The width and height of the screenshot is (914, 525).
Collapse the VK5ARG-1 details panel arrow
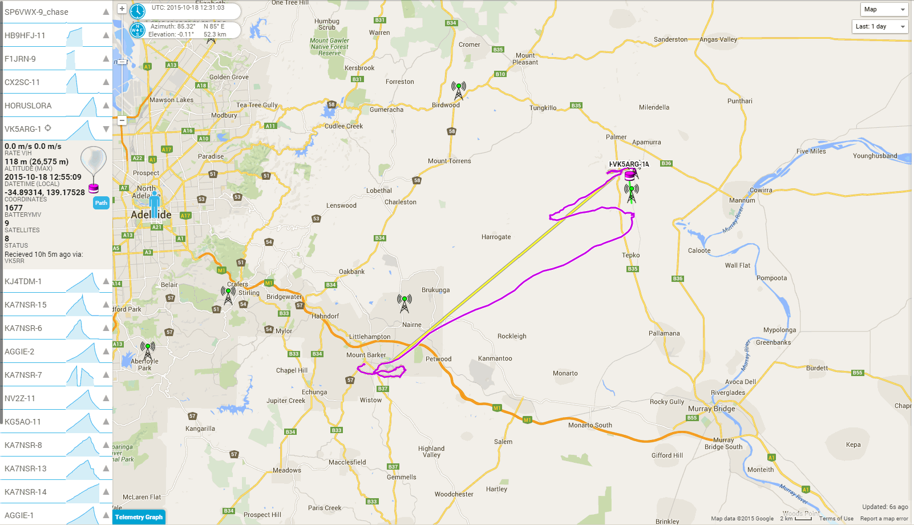(x=106, y=129)
